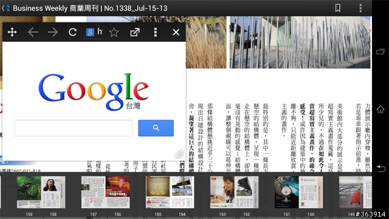The height and width of the screenshot is (219, 389).
Task: Open the floating browser overflow menu
Action: [156, 32]
